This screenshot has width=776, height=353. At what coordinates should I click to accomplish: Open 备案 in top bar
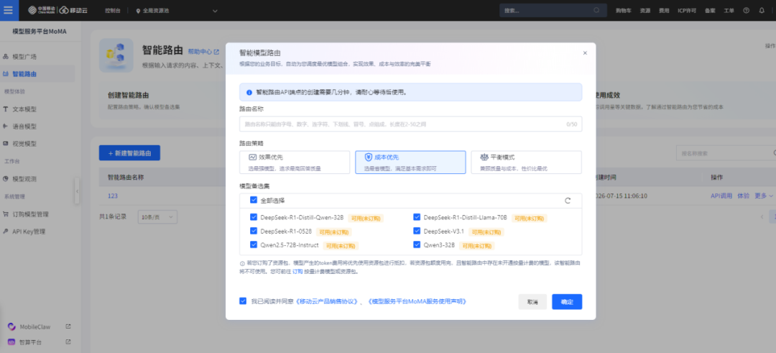710,10
